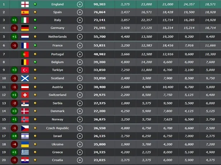221x165 pixels.
Task: Click the Portugal flag icon
Action: (25, 54)
